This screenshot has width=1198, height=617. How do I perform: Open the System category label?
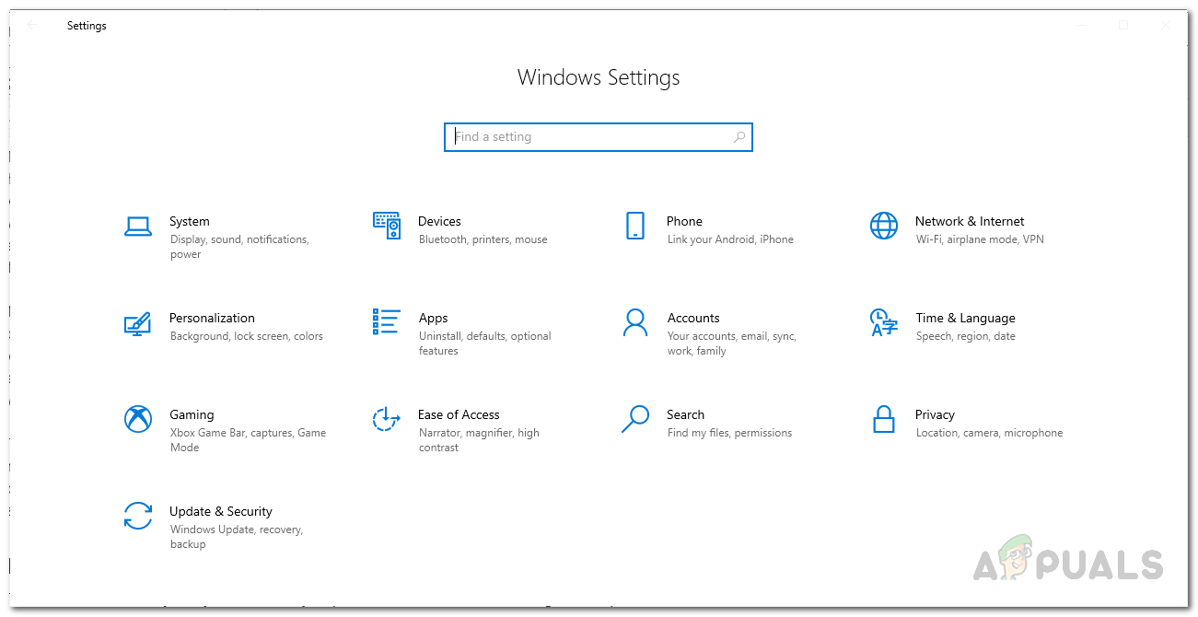click(x=190, y=221)
